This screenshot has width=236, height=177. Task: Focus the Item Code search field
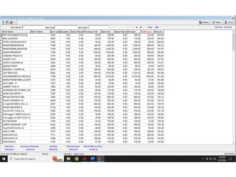coord(98,27)
